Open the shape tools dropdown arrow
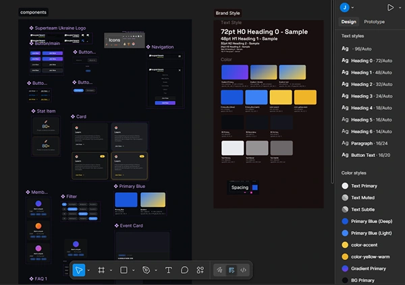This screenshot has width=405, height=285. (x=134, y=270)
